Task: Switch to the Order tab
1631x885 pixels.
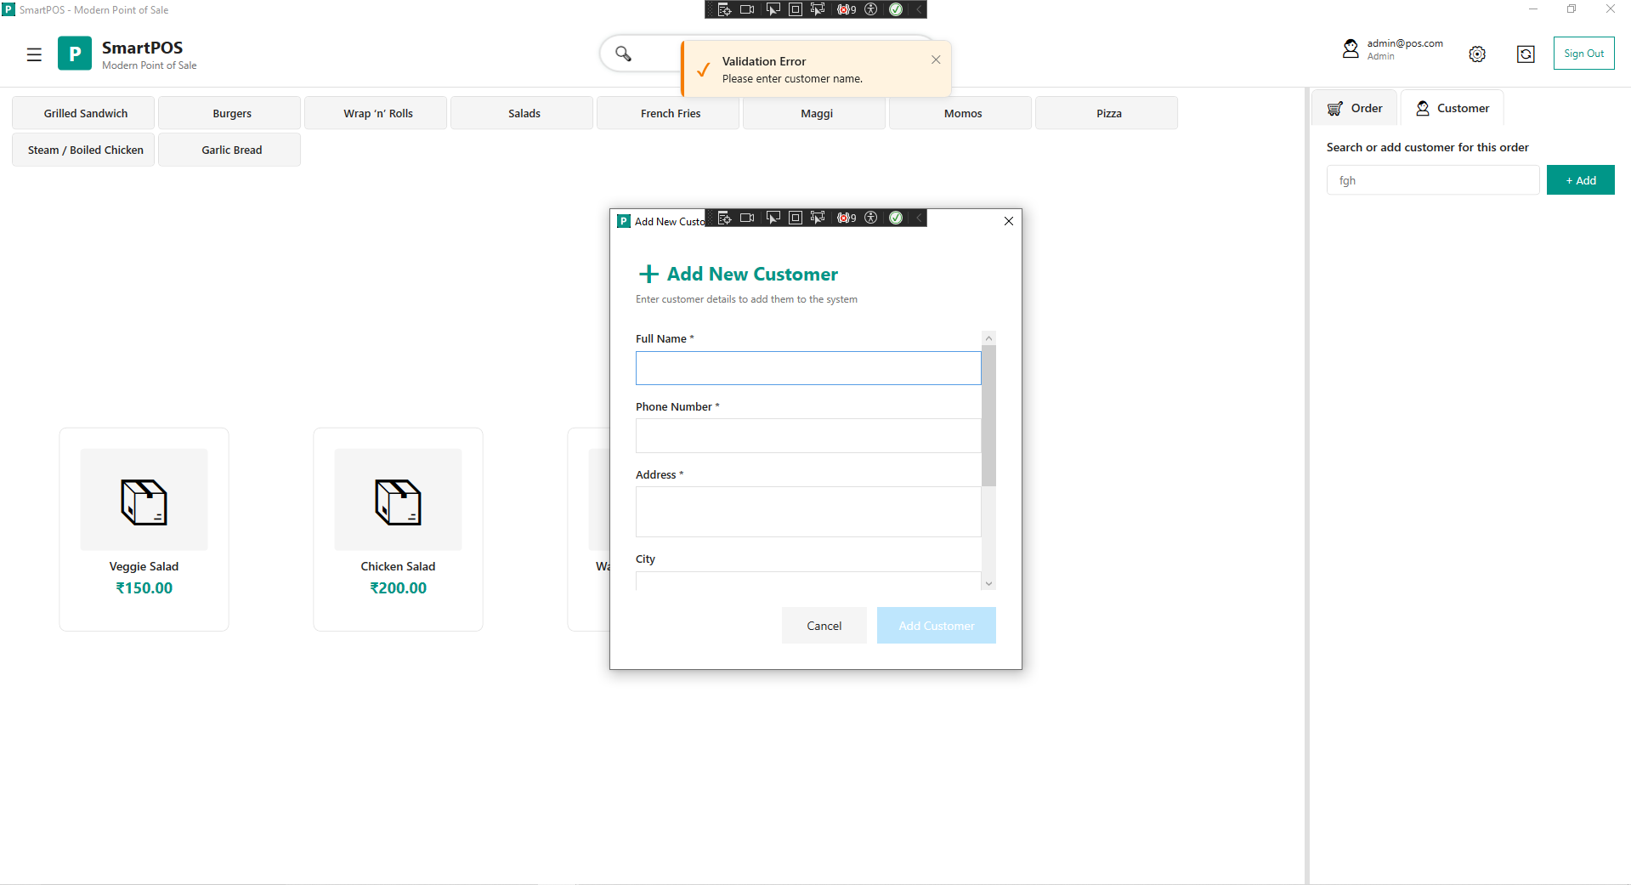Action: coord(1355,108)
